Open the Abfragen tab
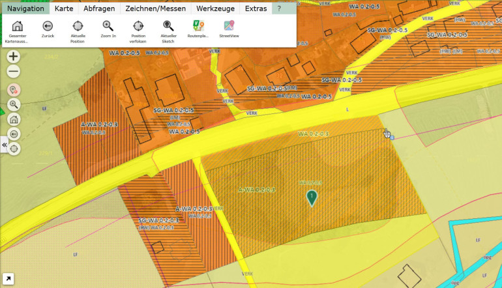The image size is (502, 288). tap(99, 9)
